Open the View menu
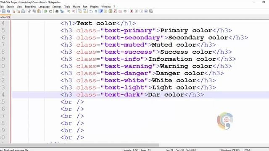Image resolution: width=269 pixels, height=151 pixels. [19, 7]
